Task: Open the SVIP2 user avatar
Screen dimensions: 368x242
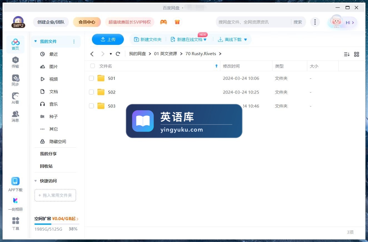Action: click(18, 22)
